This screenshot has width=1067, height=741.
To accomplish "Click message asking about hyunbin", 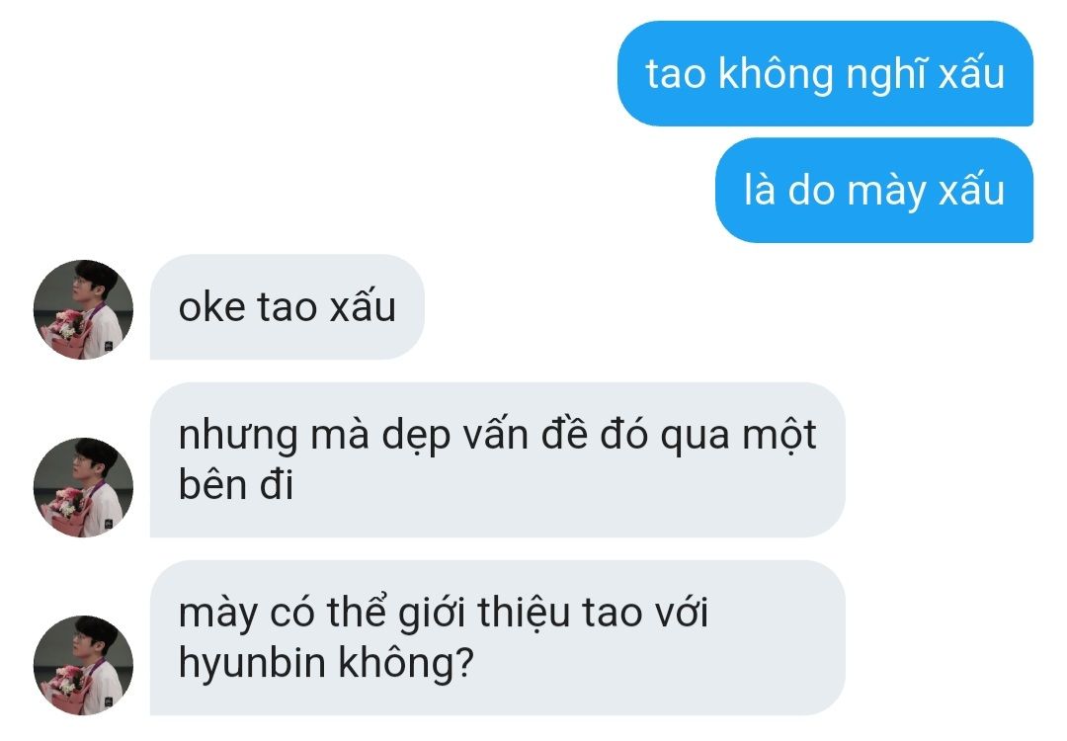I will click(x=497, y=638).
